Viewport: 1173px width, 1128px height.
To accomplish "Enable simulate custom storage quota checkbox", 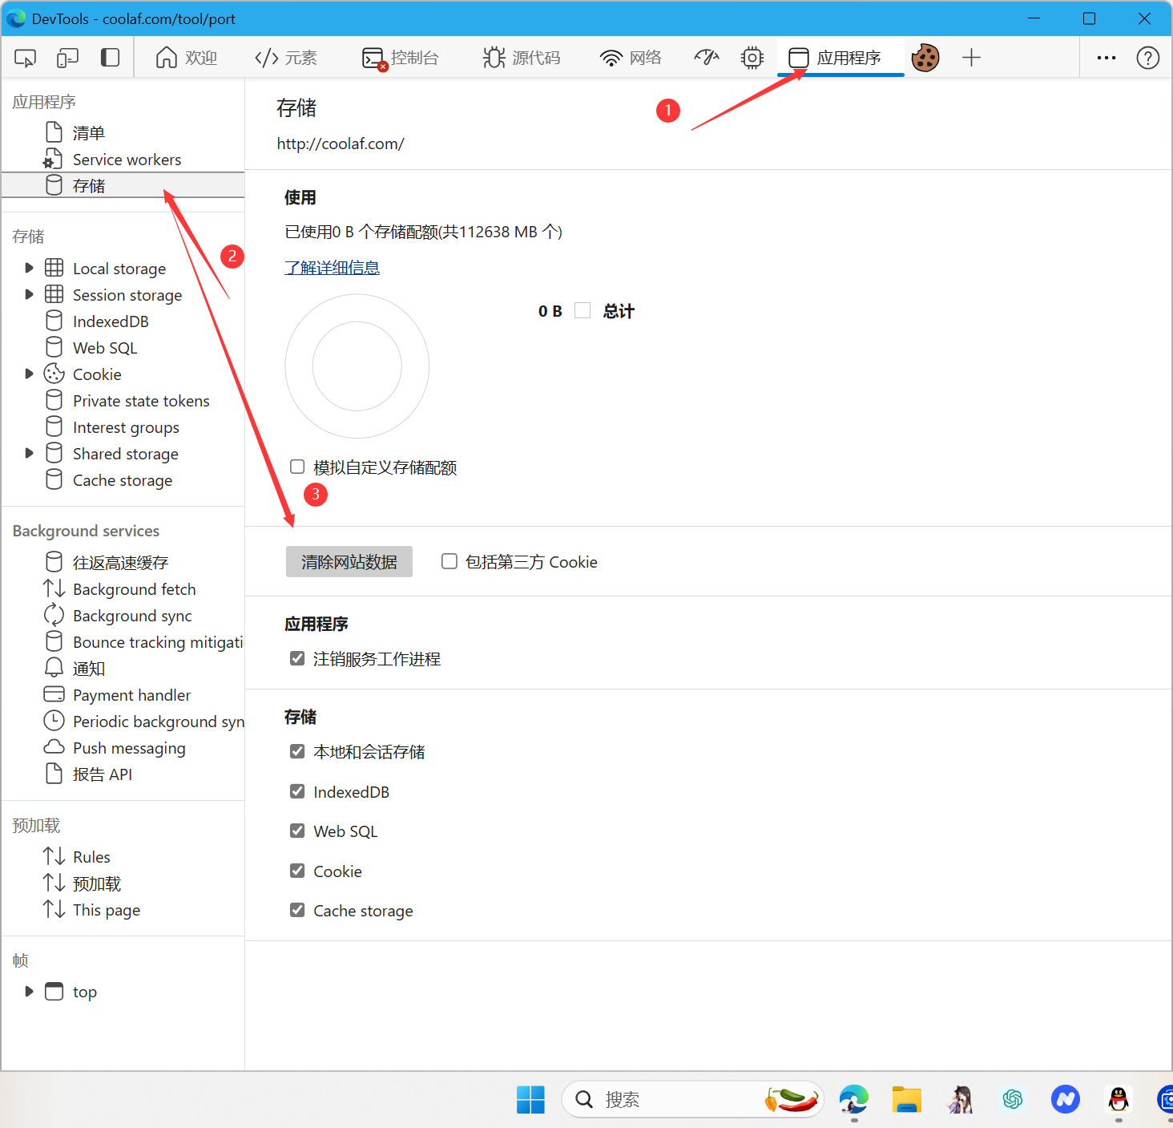I will click(297, 467).
